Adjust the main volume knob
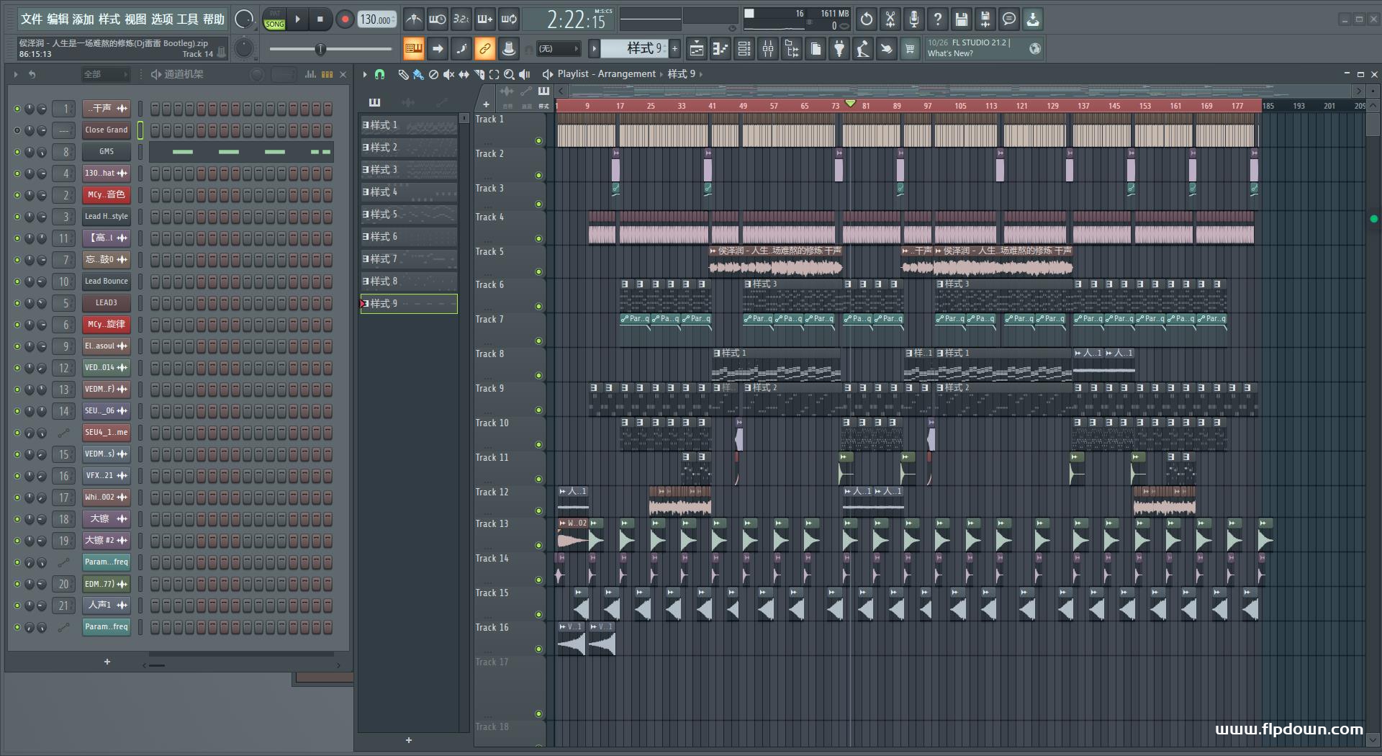Image resolution: width=1382 pixels, height=756 pixels. (244, 19)
